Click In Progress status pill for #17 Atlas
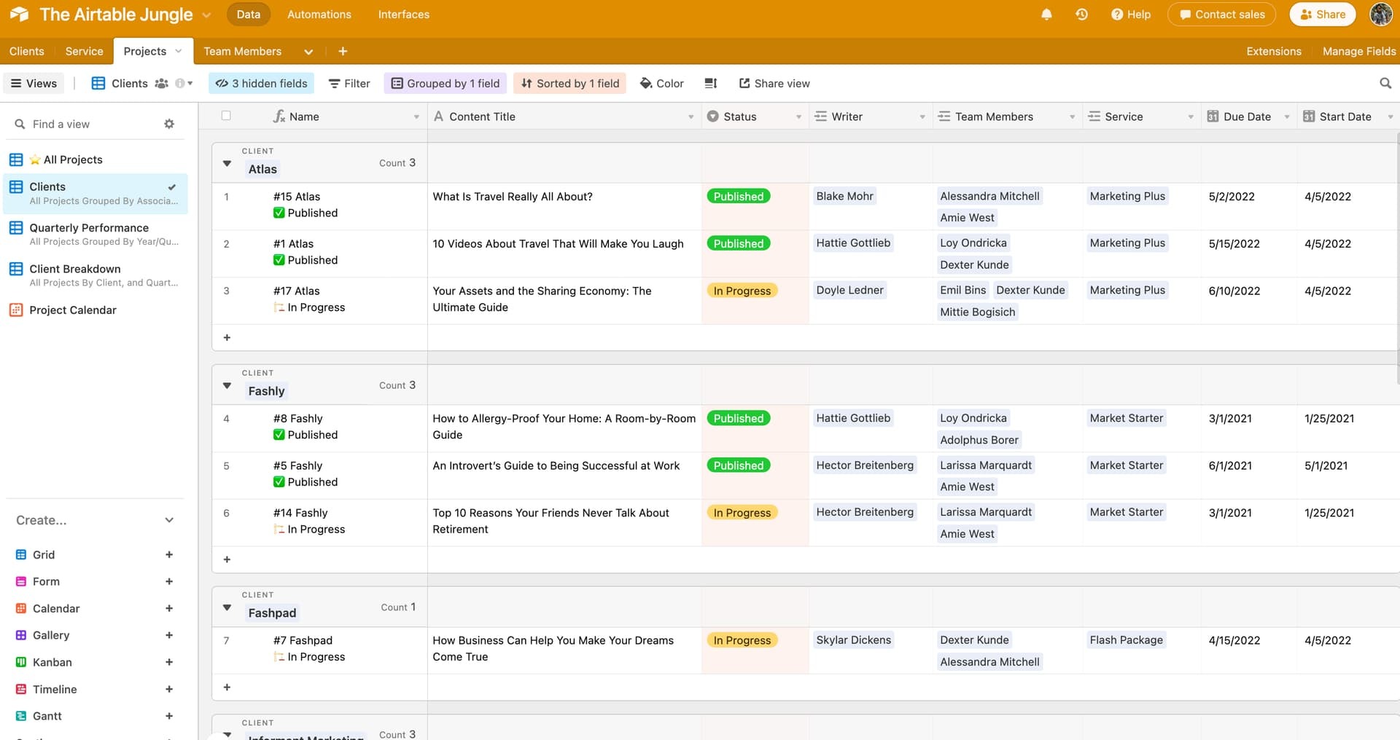Screen dimensions: 1400x740 pyautogui.click(x=742, y=291)
